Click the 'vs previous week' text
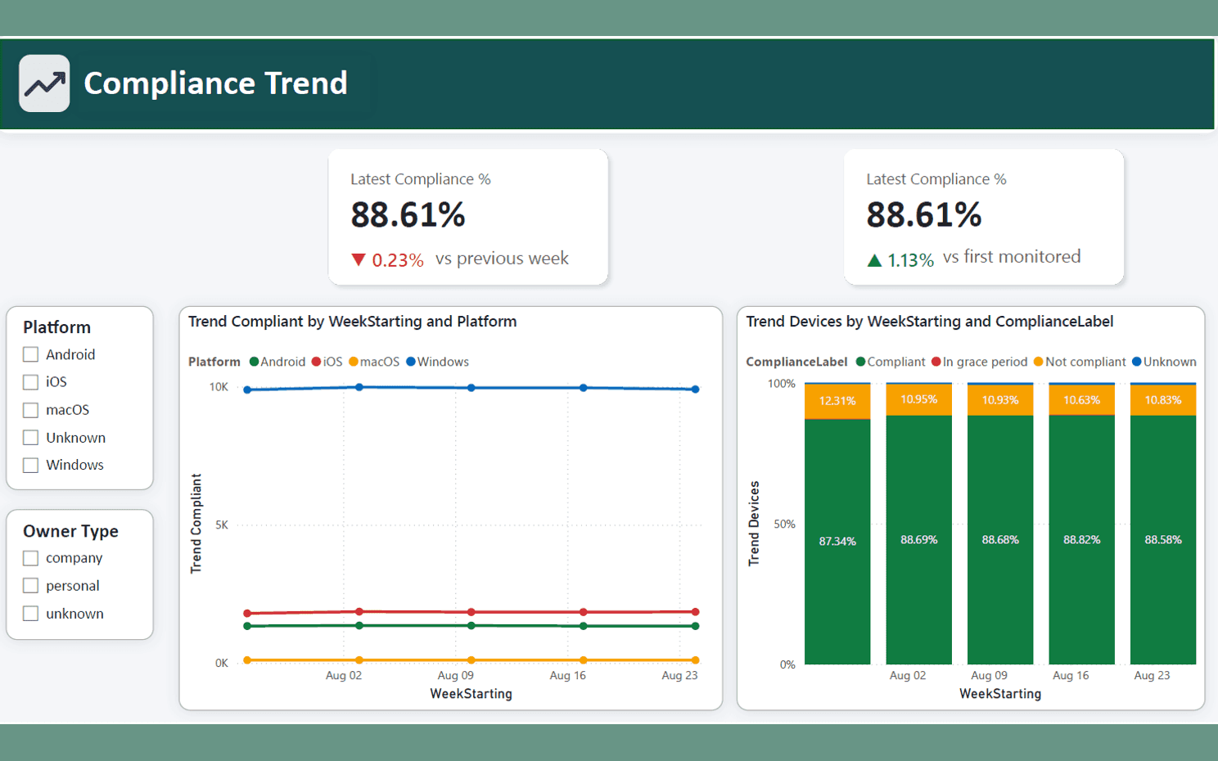The width and height of the screenshot is (1218, 761). pos(502,259)
